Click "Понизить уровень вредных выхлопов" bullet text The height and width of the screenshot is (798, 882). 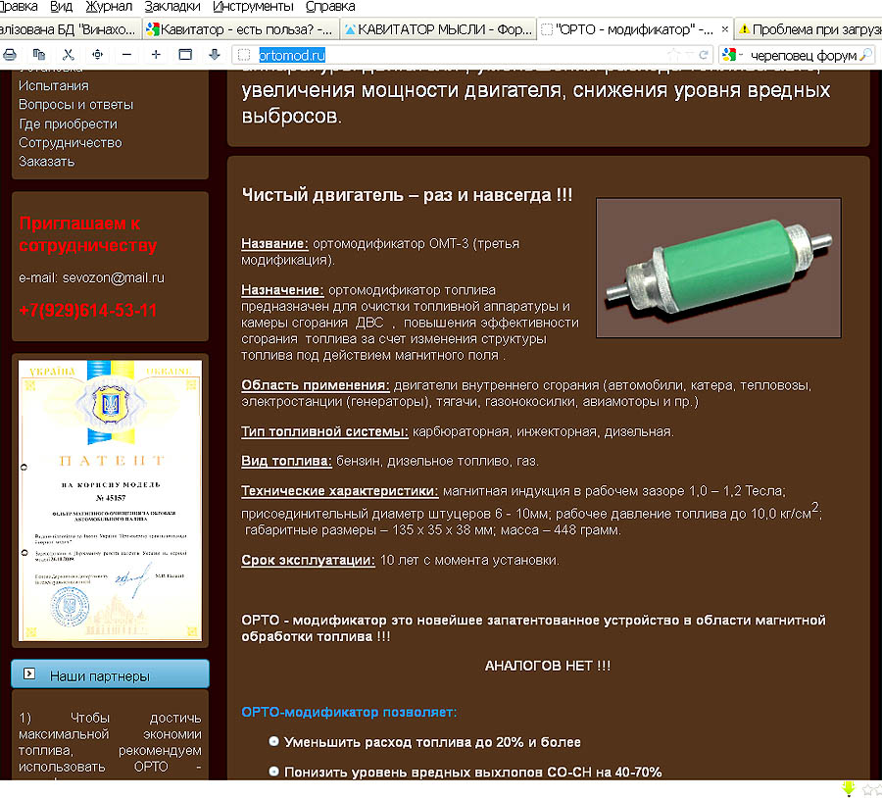[472, 773]
